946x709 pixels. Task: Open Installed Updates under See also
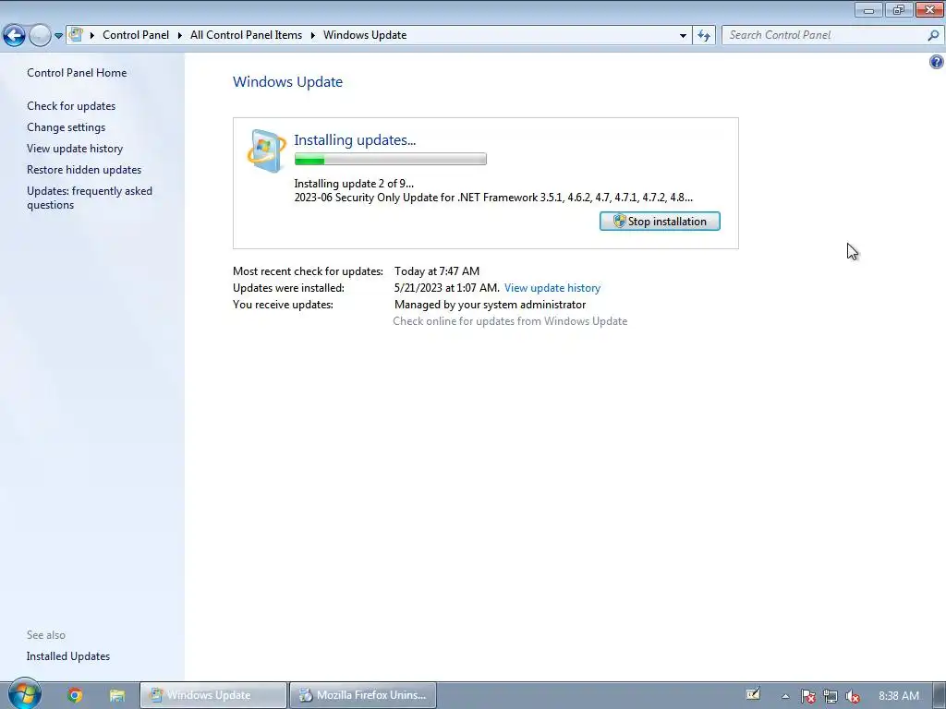coord(68,656)
